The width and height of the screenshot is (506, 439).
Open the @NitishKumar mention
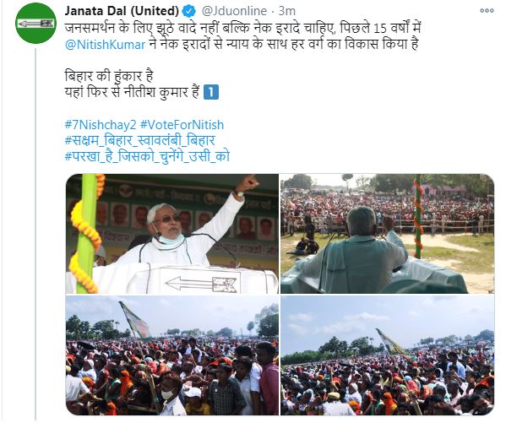(106, 44)
